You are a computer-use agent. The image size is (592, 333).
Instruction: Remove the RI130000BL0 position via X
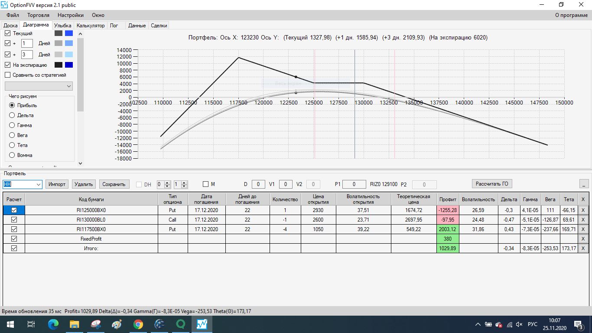coord(583,220)
